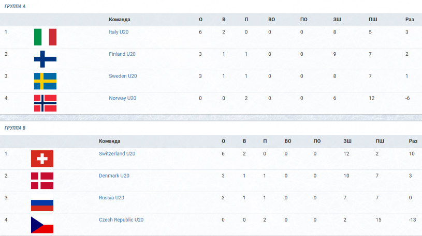
Task: Click the Czech Republic flag icon
Action: tap(42, 225)
